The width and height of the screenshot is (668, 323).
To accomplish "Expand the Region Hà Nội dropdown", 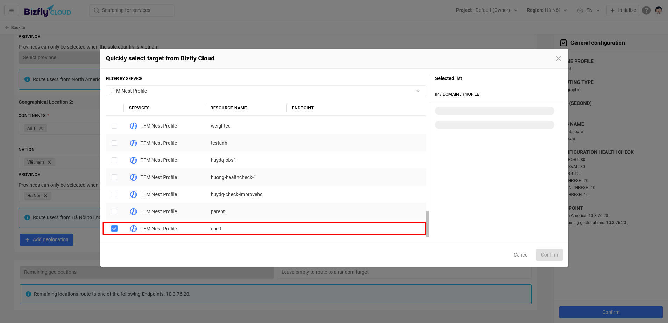I will click(547, 10).
